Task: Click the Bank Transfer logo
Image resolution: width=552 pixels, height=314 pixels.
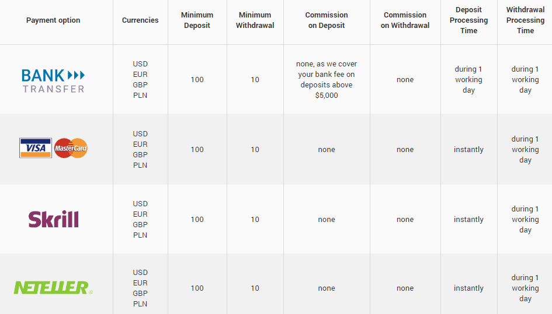Action: (x=53, y=80)
